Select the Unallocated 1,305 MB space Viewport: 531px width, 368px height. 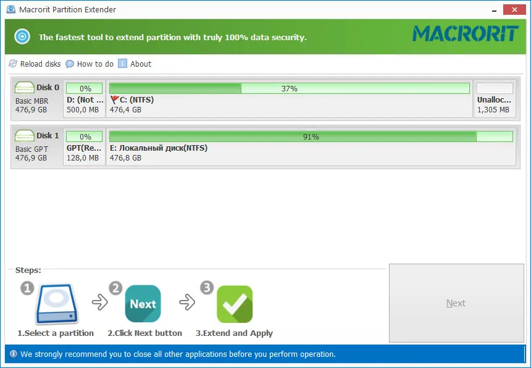[495, 99]
